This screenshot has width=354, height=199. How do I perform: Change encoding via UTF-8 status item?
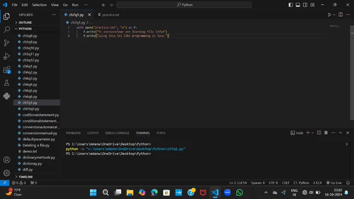coord(273,183)
